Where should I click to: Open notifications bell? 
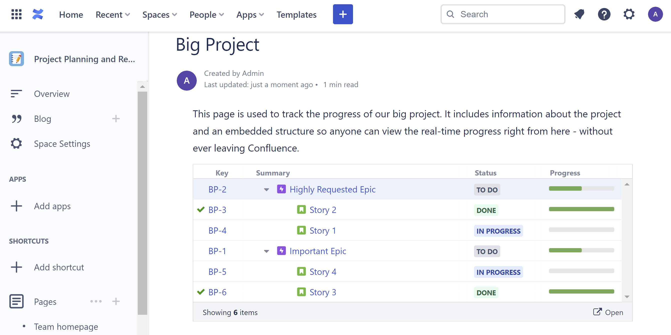point(579,14)
